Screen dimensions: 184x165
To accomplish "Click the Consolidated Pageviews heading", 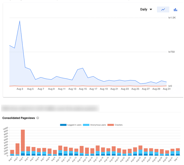I will 19,118.
